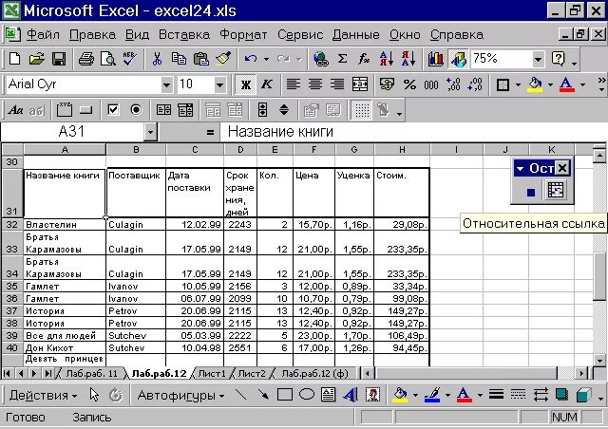Image resolution: width=608 pixels, height=429 pixels.
Task: Launch the Chart Wizard icon
Action: [436, 59]
